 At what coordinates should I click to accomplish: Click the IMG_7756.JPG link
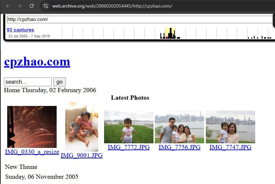click(x=179, y=147)
